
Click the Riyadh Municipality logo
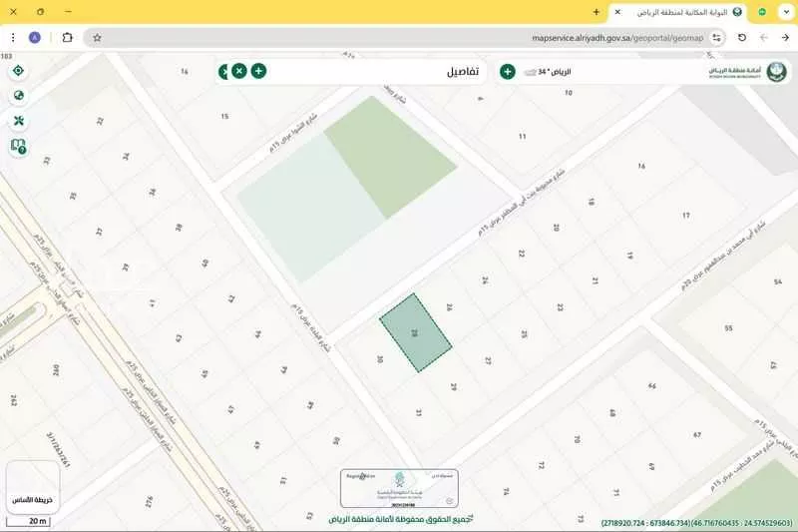[741, 72]
